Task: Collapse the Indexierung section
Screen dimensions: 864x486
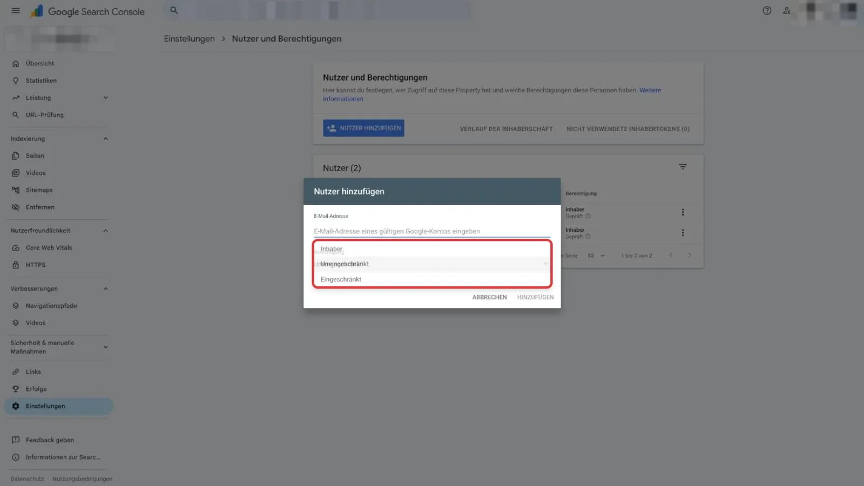Action: (x=106, y=139)
